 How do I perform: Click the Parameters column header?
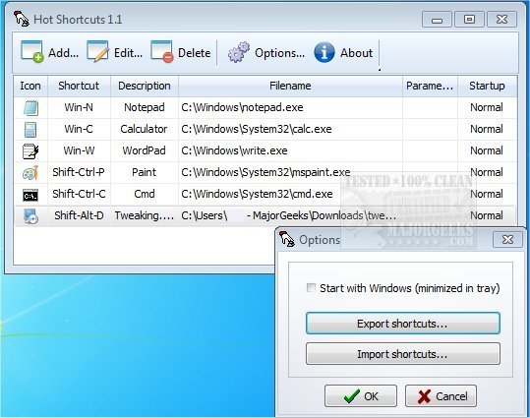430,86
